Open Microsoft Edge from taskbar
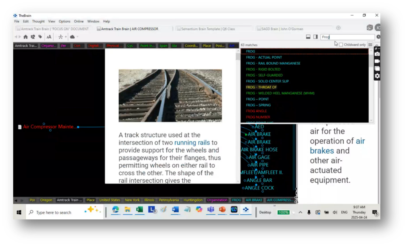Image resolution: width=407 pixels, height=246 pixels. [x=116, y=210]
